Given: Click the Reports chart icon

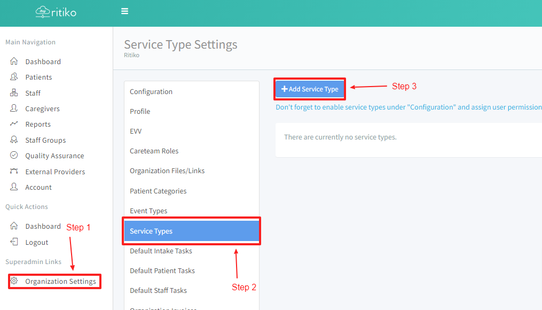Looking at the screenshot, I should (x=14, y=124).
